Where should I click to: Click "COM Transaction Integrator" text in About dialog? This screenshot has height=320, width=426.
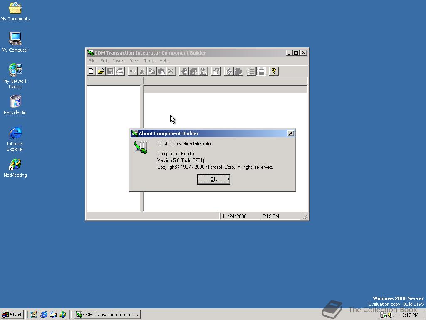tap(184, 144)
